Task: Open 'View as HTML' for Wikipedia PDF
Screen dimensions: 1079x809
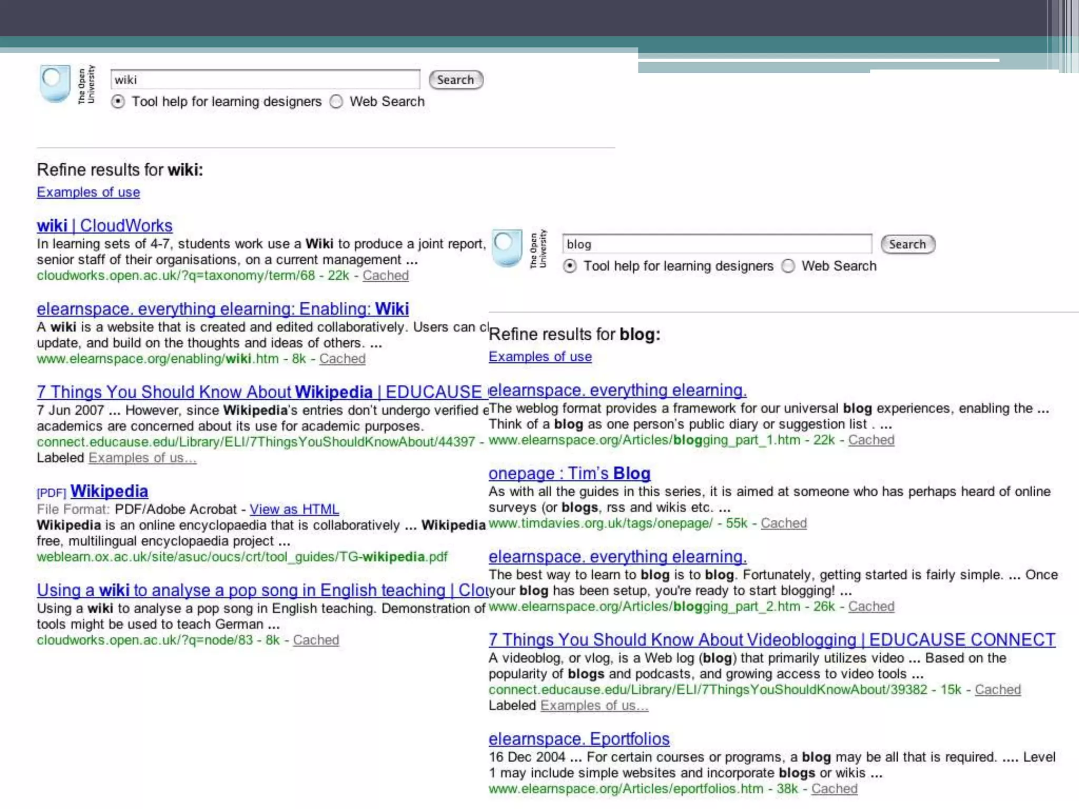Action: [x=294, y=509]
